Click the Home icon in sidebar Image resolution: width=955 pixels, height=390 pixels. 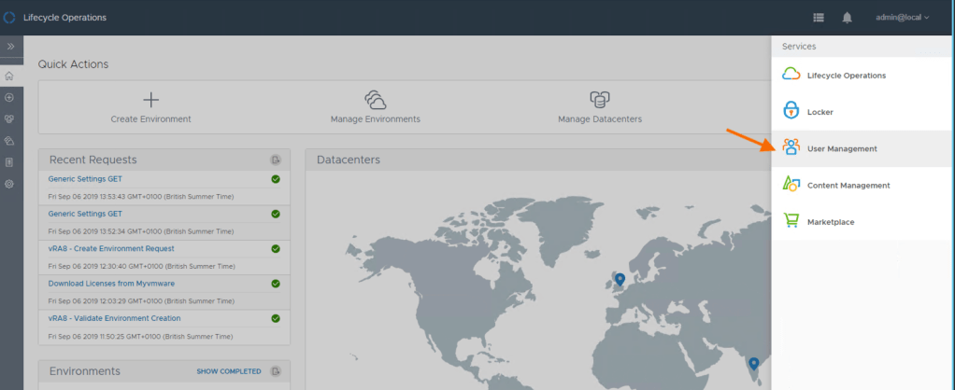pyautogui.click(x=9, y=76)
